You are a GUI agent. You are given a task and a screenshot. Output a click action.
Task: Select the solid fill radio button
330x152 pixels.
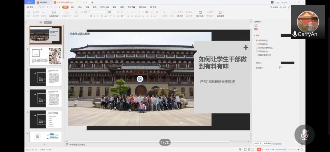pyautogui.click(x=257, y=40)
